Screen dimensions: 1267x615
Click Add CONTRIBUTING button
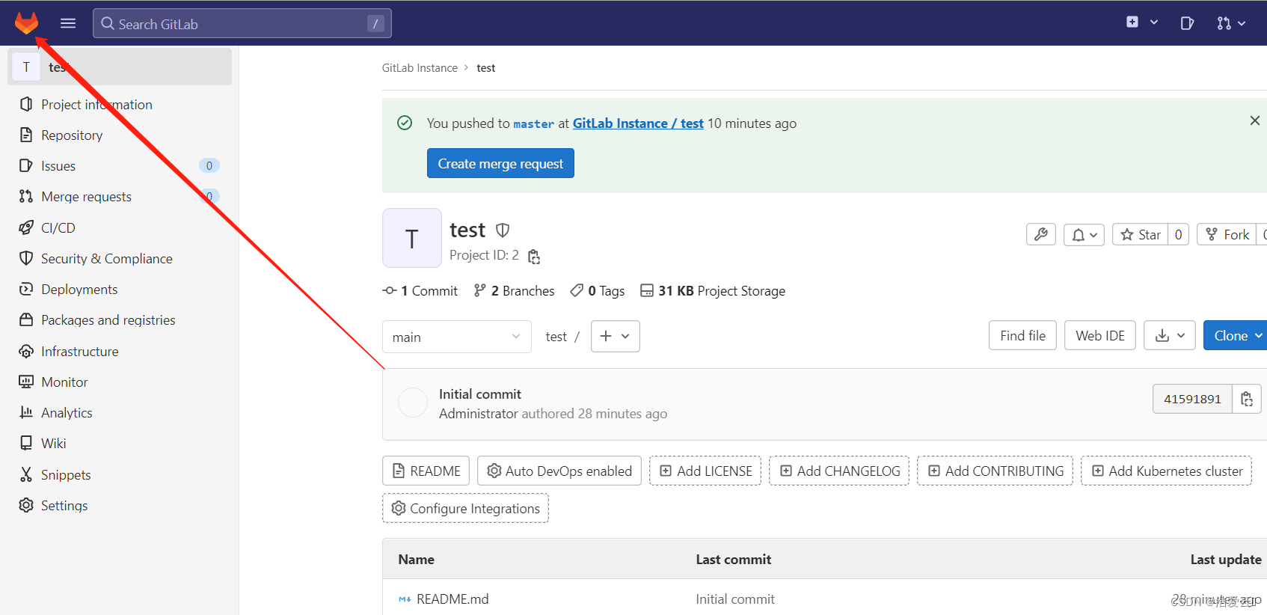coord(995,471)
